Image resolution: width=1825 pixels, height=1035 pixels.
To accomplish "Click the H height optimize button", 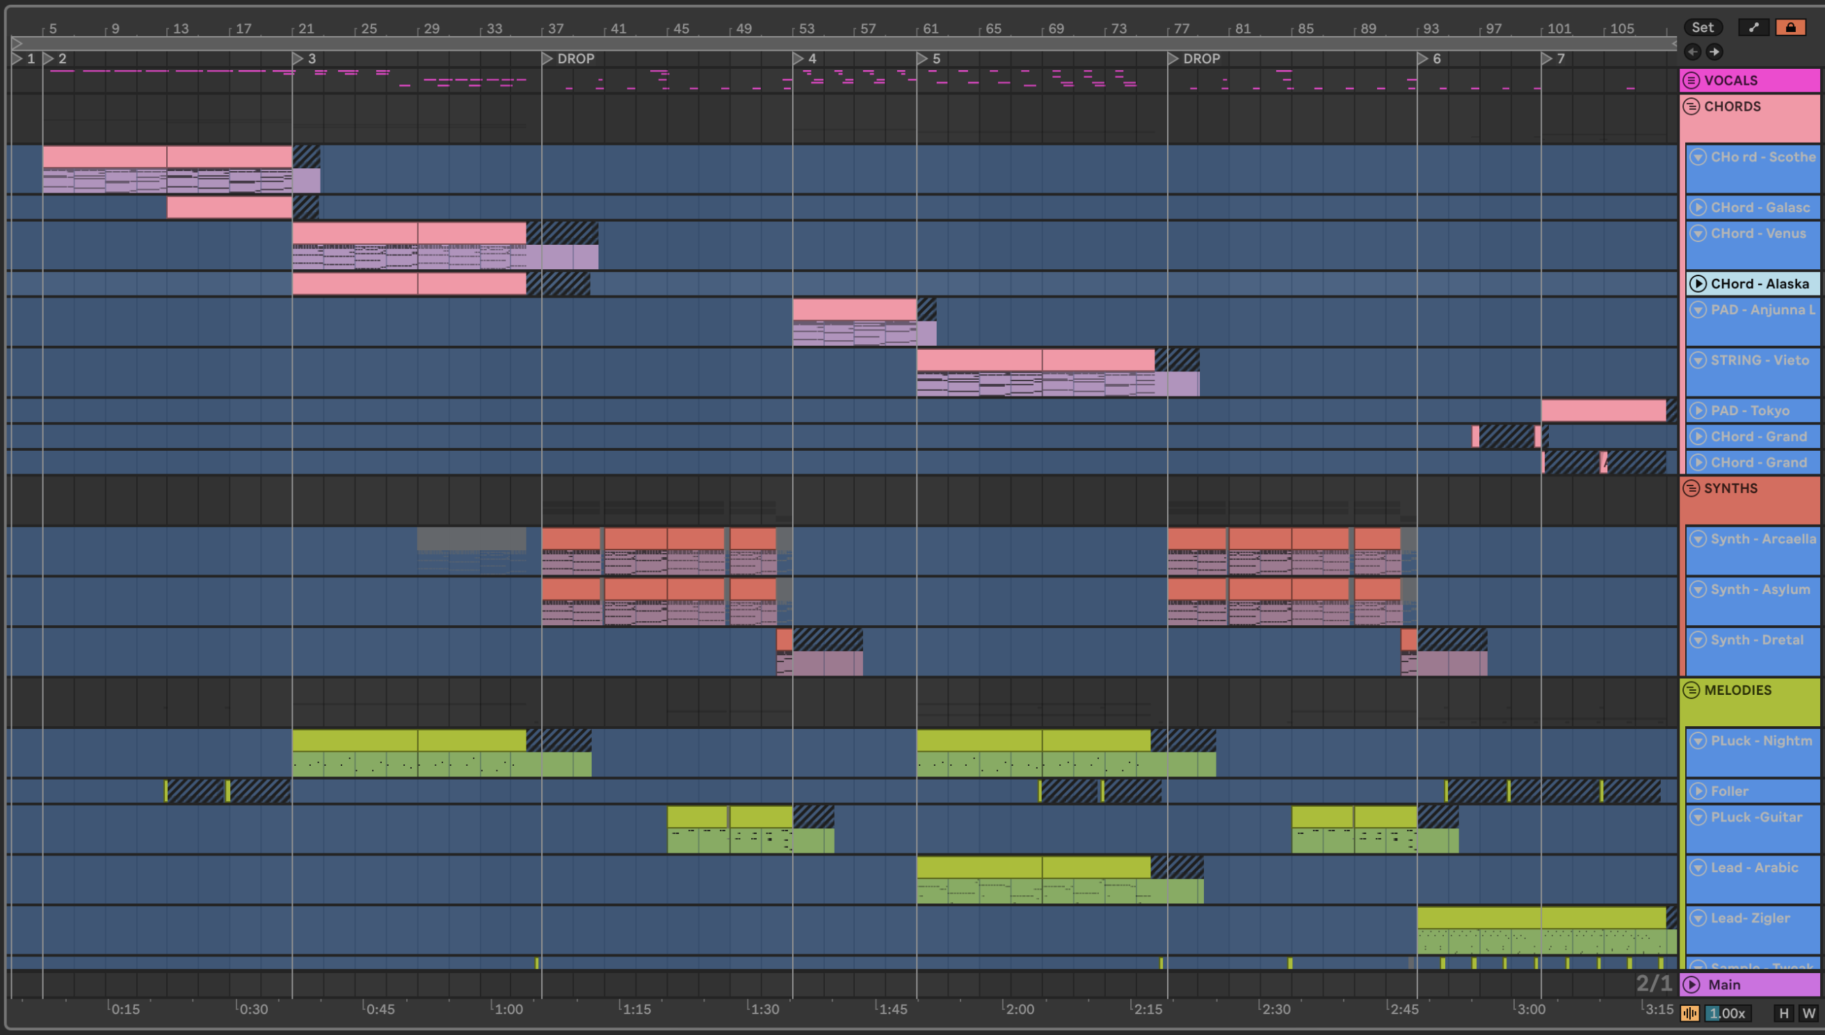I will [1784, 1013].
